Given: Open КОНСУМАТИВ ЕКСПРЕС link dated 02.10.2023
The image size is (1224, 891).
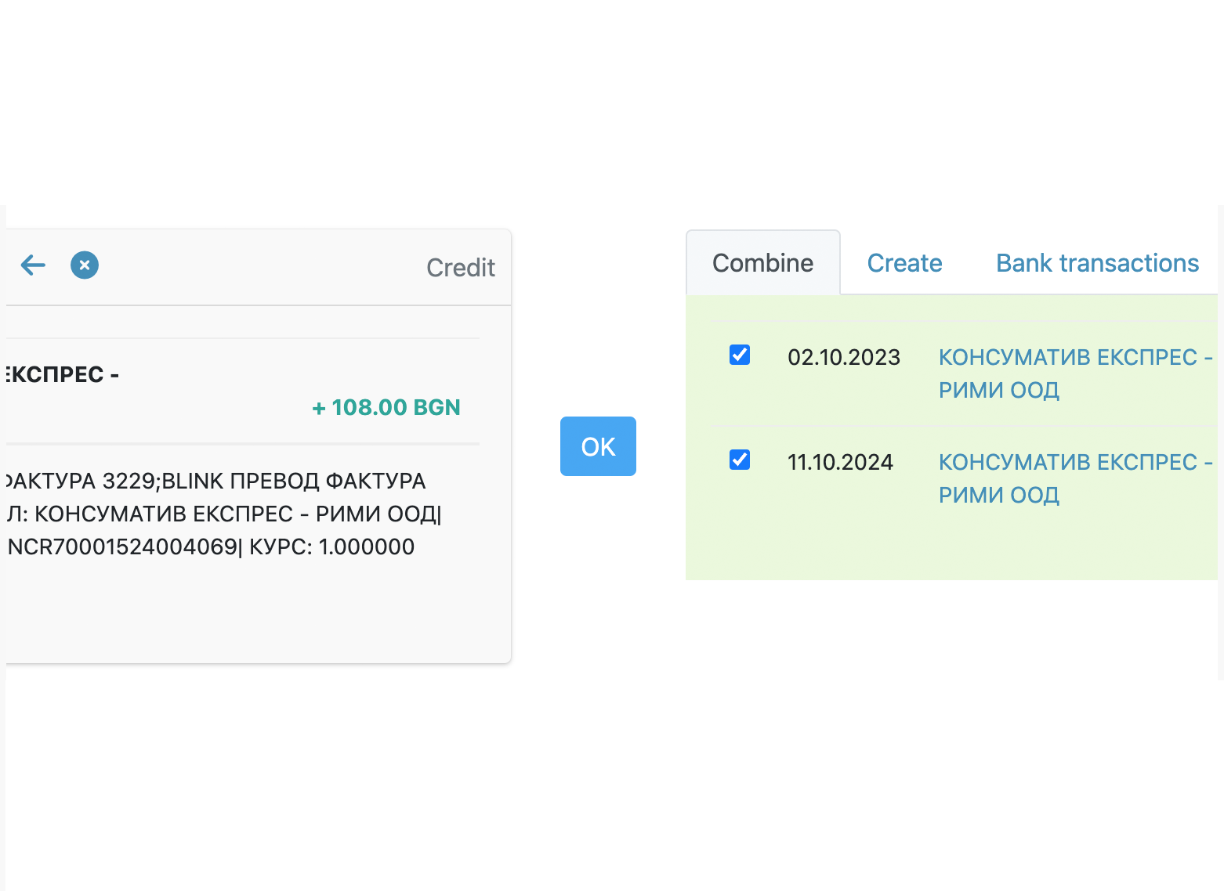Looking at the screenshot, I should click(x=1076, y=373).
